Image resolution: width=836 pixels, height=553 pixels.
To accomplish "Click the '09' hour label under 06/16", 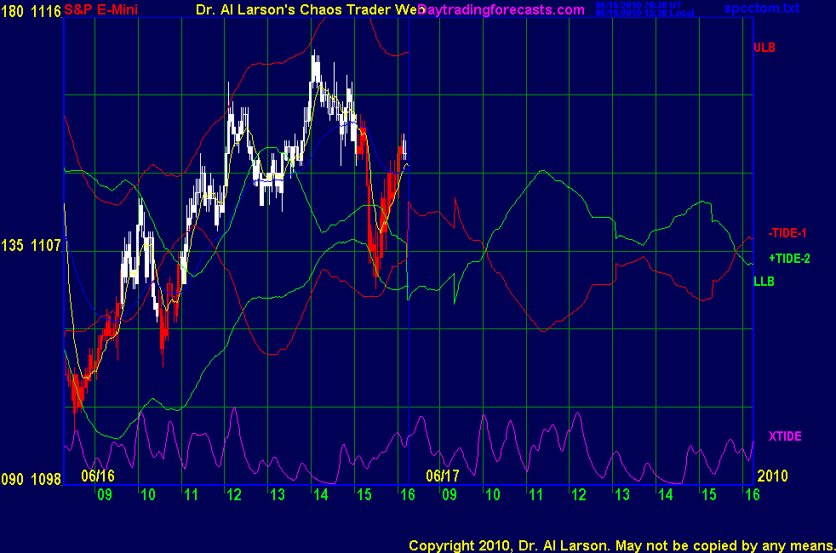I will tap(105, 495).
